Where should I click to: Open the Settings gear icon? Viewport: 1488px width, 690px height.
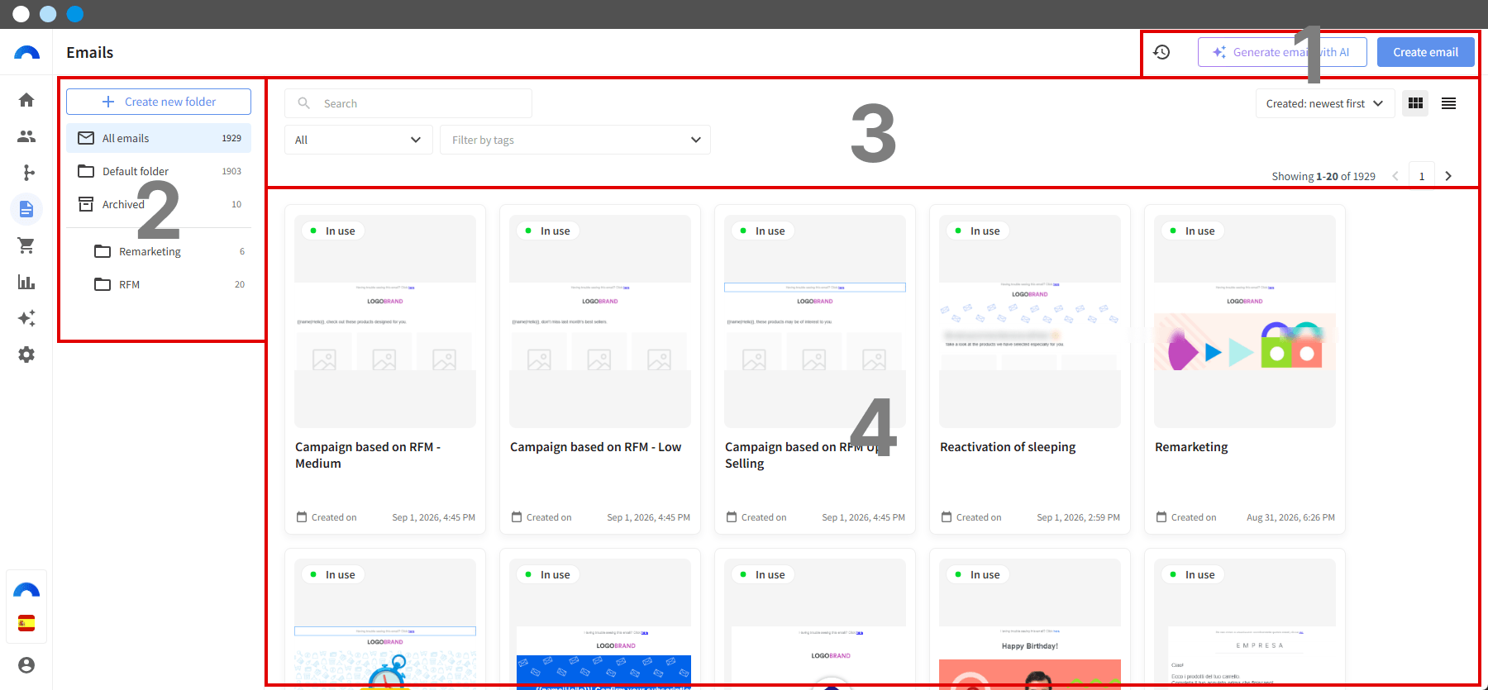[26, 355]
